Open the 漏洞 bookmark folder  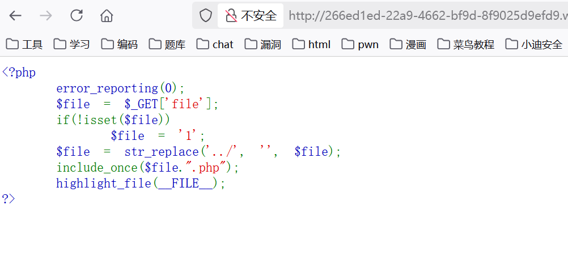pos(263,44)
